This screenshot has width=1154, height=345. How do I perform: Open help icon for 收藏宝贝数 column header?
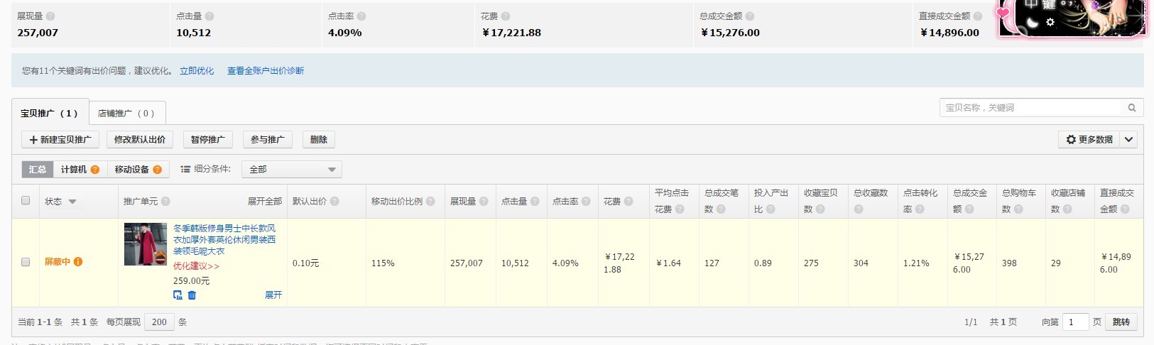(x=820, y=209)
